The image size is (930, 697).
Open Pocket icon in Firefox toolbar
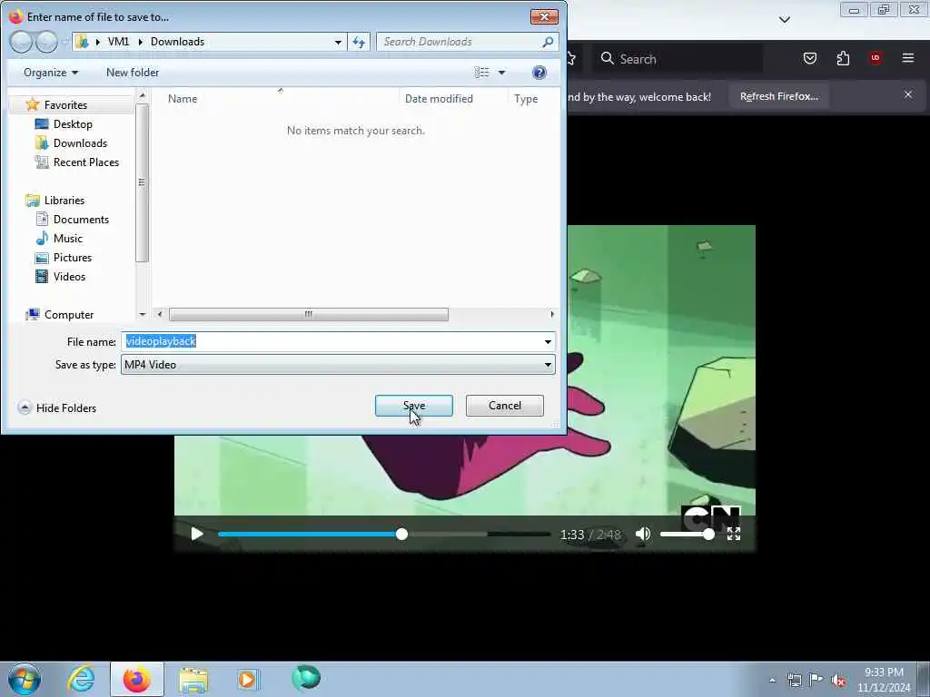pos(809,58)
